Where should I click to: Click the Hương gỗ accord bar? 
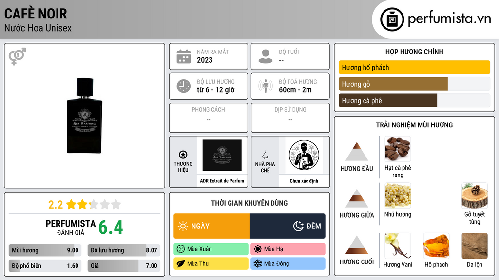coord(414,84)
